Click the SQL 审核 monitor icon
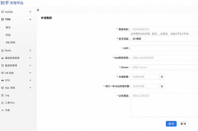This screenshot has height=131, width=198. point(2,88)
